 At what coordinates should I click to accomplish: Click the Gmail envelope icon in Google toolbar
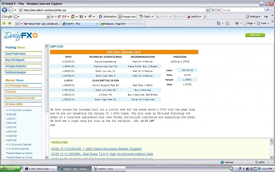pyautogui.click(x=64, y=17)
